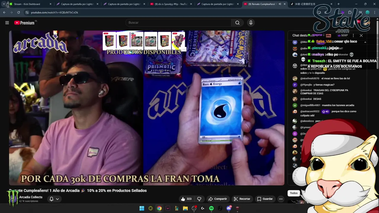Click the Recortar clip button
The image size is (379, 213).
tap(242, 199)
